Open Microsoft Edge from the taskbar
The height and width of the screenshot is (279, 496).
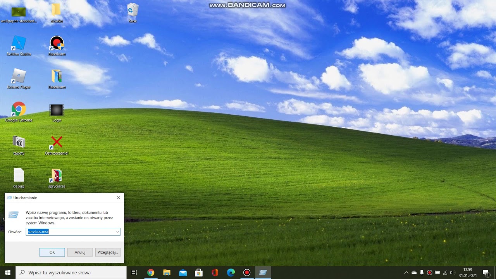(x=231, y=272)
